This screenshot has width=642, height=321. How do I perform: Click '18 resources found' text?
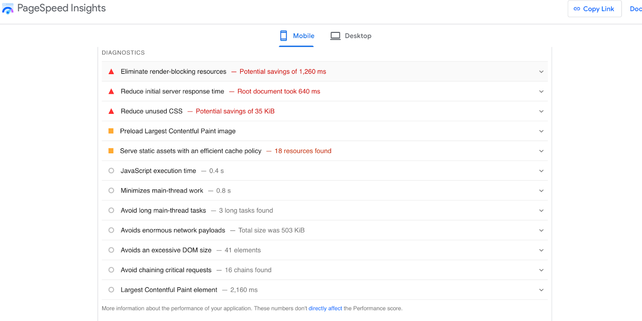pos(303,151)
